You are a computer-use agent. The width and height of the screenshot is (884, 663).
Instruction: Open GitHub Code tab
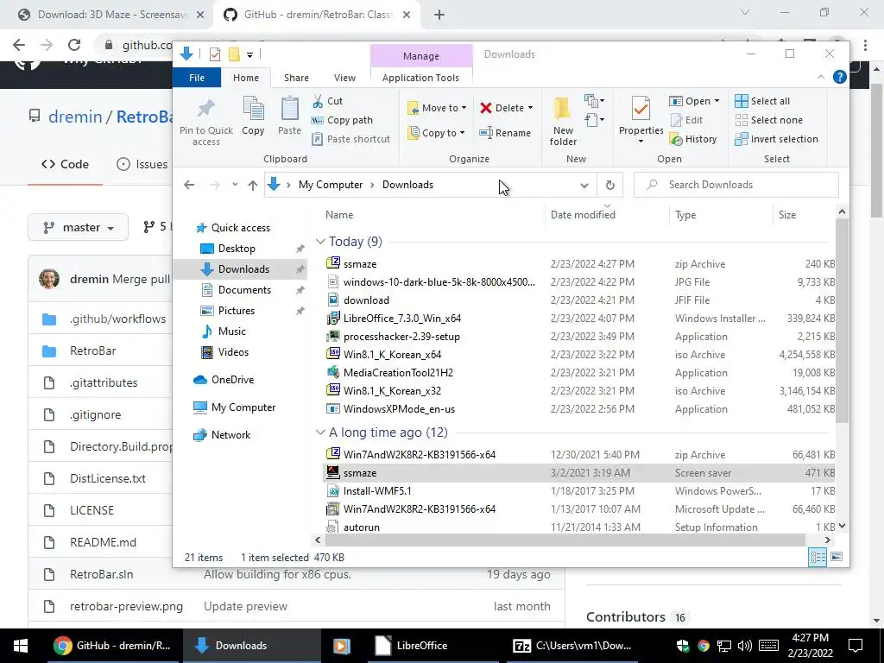tap(65, 164)
